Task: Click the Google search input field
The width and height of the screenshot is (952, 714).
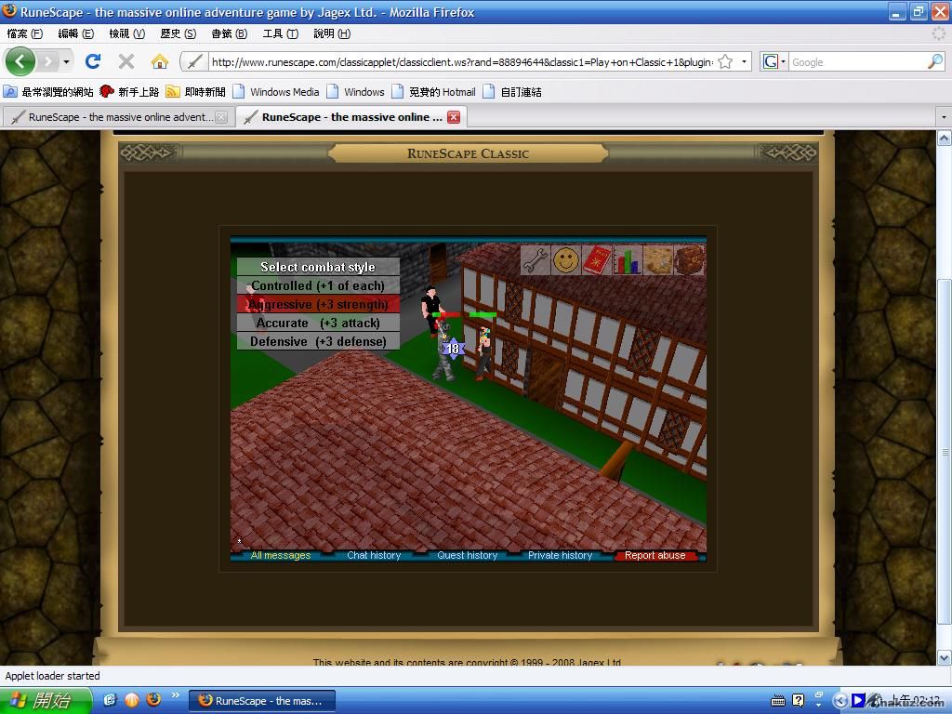Action: (x=857, y=62)
